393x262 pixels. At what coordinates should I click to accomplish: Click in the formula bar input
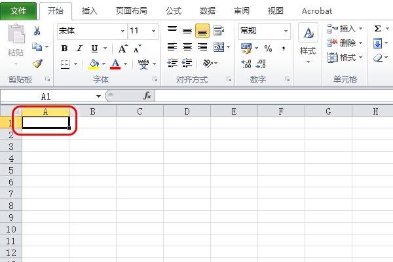click(x=274, y=96)
